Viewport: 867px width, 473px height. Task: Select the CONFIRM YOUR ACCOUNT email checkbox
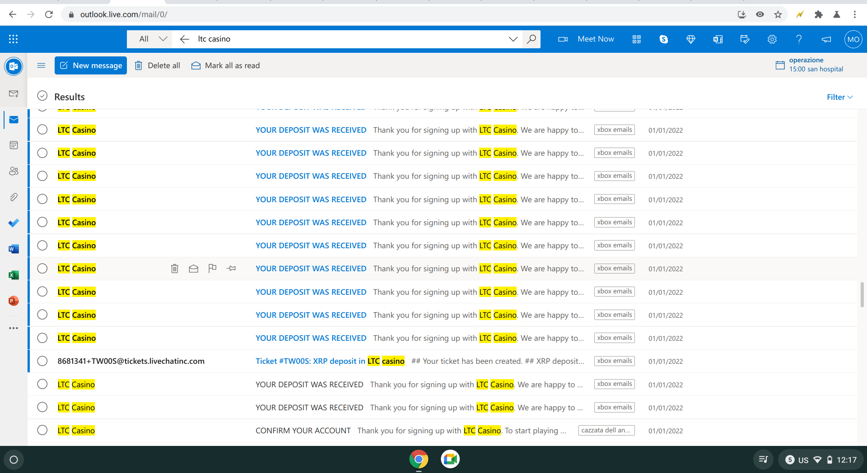(42, 430)
